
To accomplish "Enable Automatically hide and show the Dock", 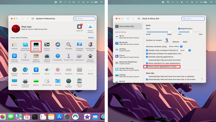I will (x=147, y=60).
